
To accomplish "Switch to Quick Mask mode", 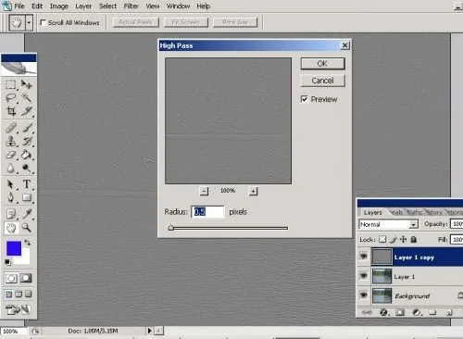I will click(26, 279).
